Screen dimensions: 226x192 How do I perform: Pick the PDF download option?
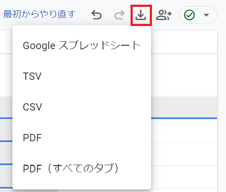pos(82,138)
